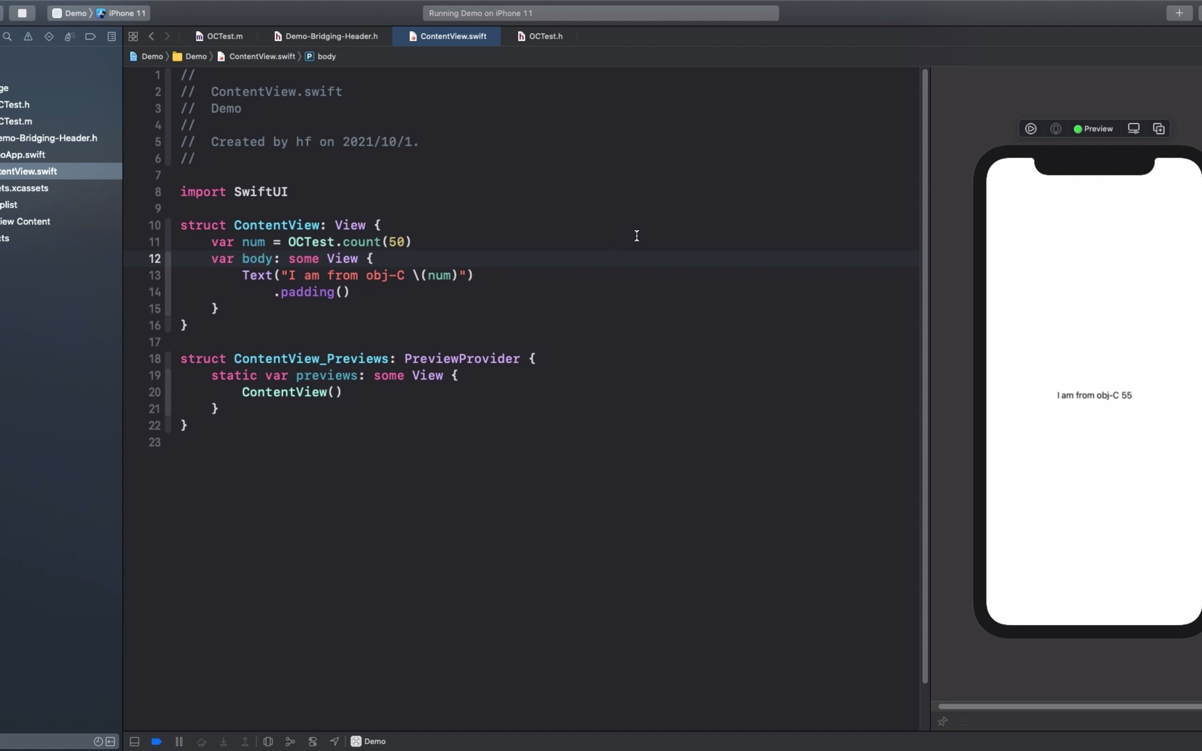This screenshot has width=1202, height=751.
Task: Step over in debugger
Action: (x=201, y=742)
